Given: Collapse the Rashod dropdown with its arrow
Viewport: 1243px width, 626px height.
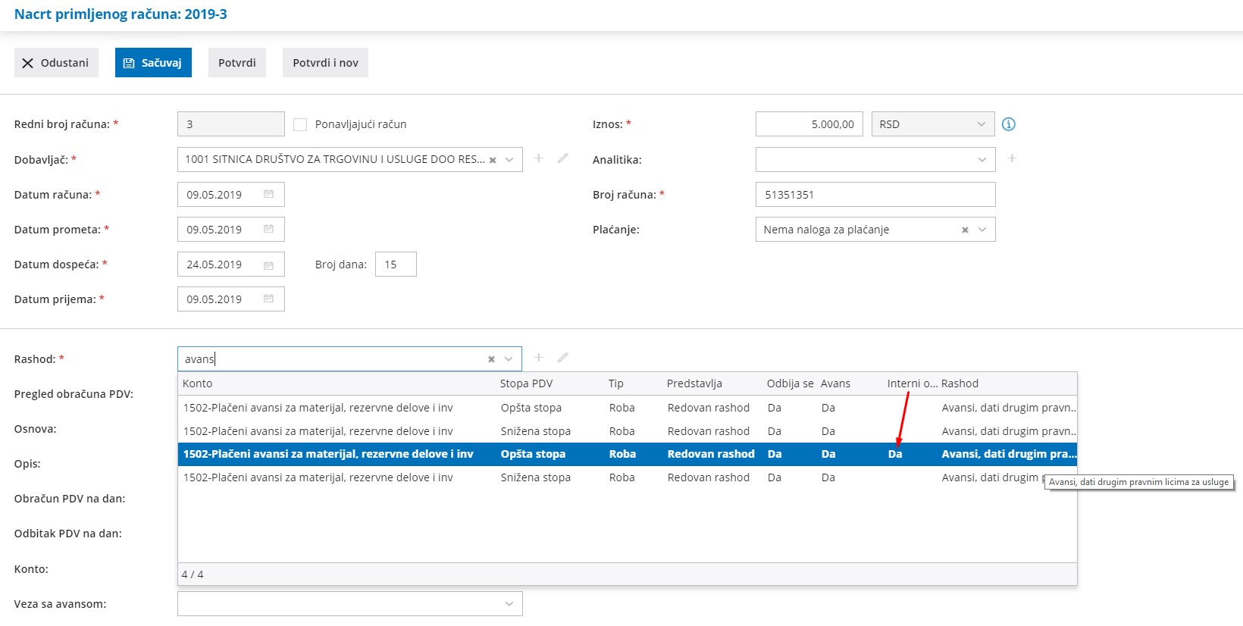Looking at the screenshot, I should 509,359.
